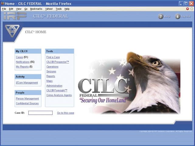The width and height of the screenshot is (195, 146).
Task: Click the Go to this case link
Action: tap(65, 113)
